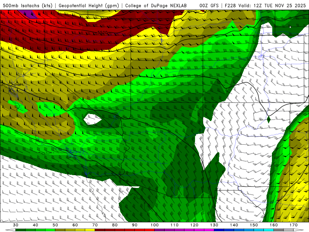
Task: Click the olive swatch just above 50
Action: [x=60, y=230]
